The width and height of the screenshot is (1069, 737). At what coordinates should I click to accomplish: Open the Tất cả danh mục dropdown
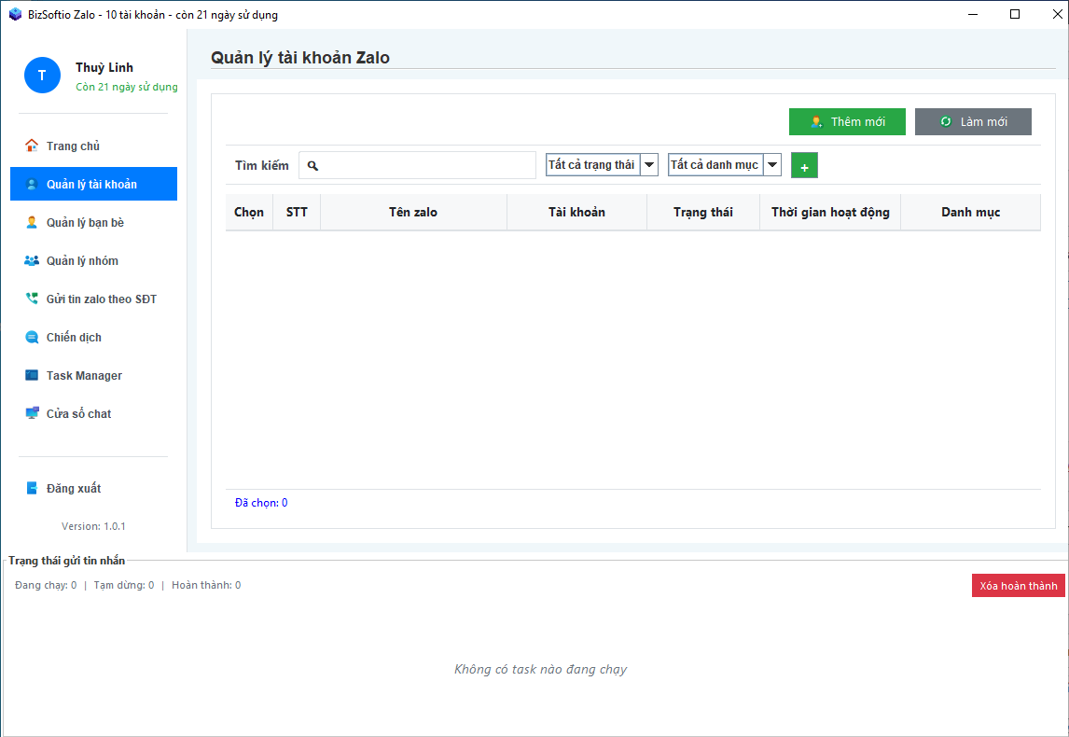coord(772,165)
